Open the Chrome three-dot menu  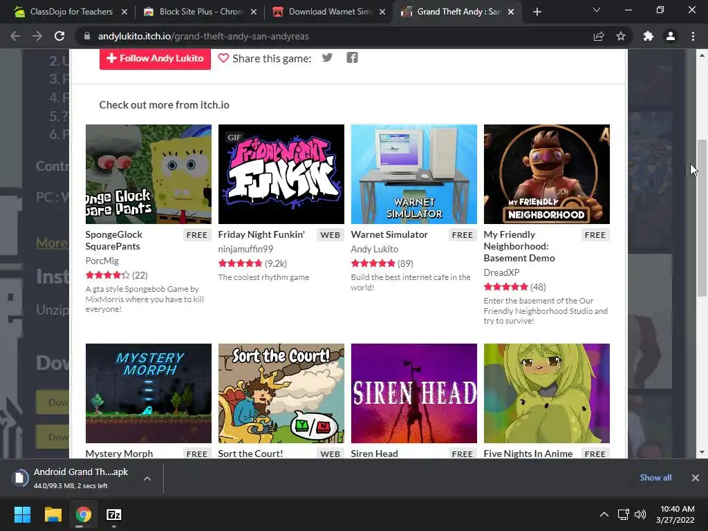[x=693, y=36]
